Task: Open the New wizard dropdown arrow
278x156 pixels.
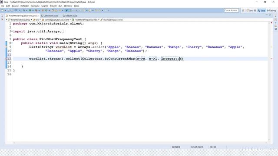Action: coord(5,10)
